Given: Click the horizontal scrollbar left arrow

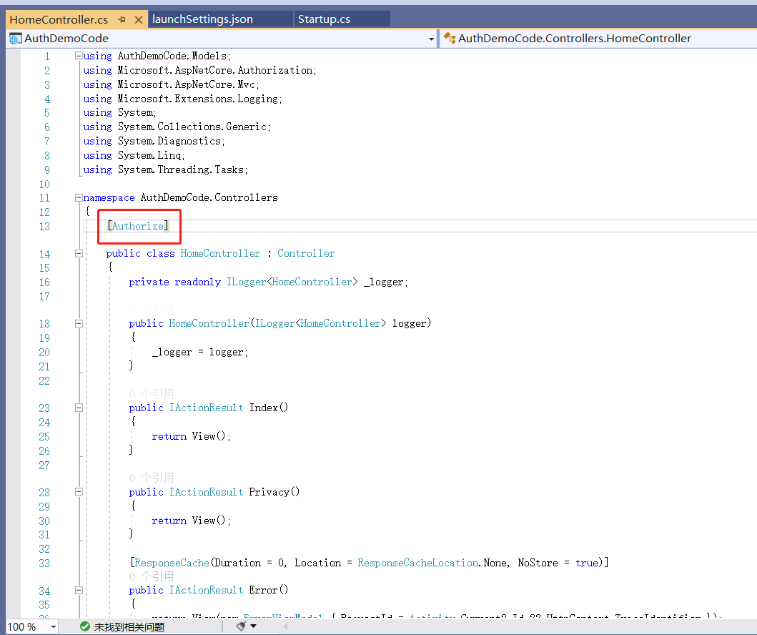Looking at the screenshot, I should pyautogui.click(x=285, y=627).
